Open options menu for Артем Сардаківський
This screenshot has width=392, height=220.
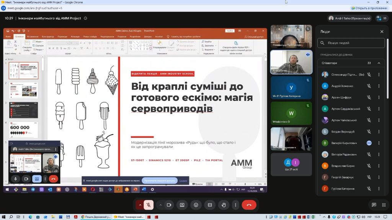coord(379,109)
